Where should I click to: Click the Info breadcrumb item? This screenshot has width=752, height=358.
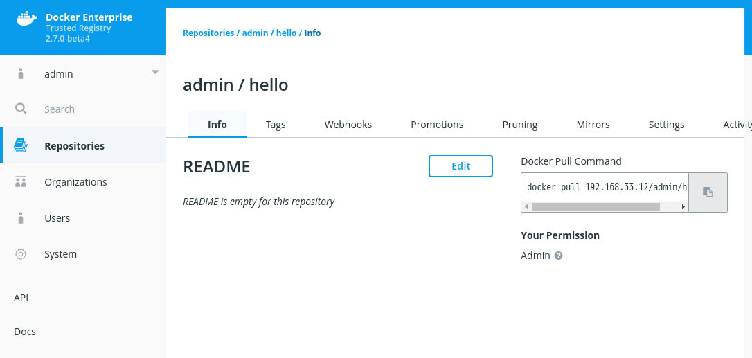[x=312, y=33]
